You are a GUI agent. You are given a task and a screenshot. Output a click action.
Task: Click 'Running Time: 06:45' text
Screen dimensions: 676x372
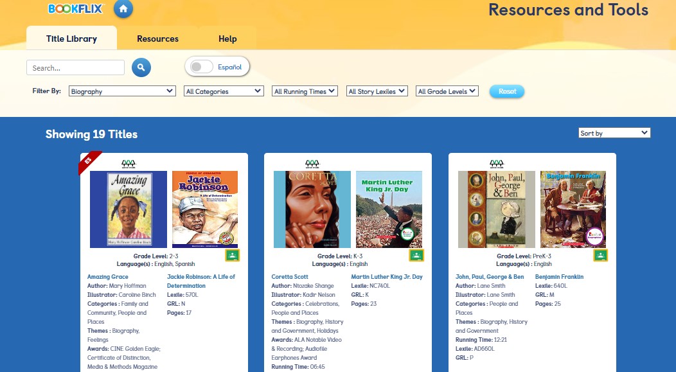coord(298,367)
